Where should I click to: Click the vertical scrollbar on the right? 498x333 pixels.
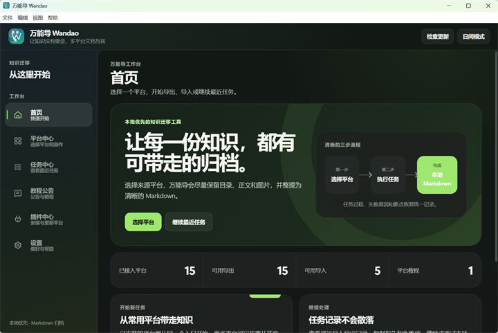[x=496, y=156]
